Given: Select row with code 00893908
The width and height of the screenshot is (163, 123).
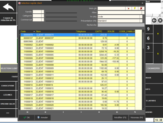Looking at the screenshot, I should click(x=78, y=41).
